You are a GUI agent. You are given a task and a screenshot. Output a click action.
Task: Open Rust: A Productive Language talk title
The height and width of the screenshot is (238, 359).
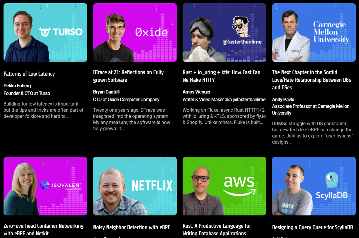pos(217,230)
